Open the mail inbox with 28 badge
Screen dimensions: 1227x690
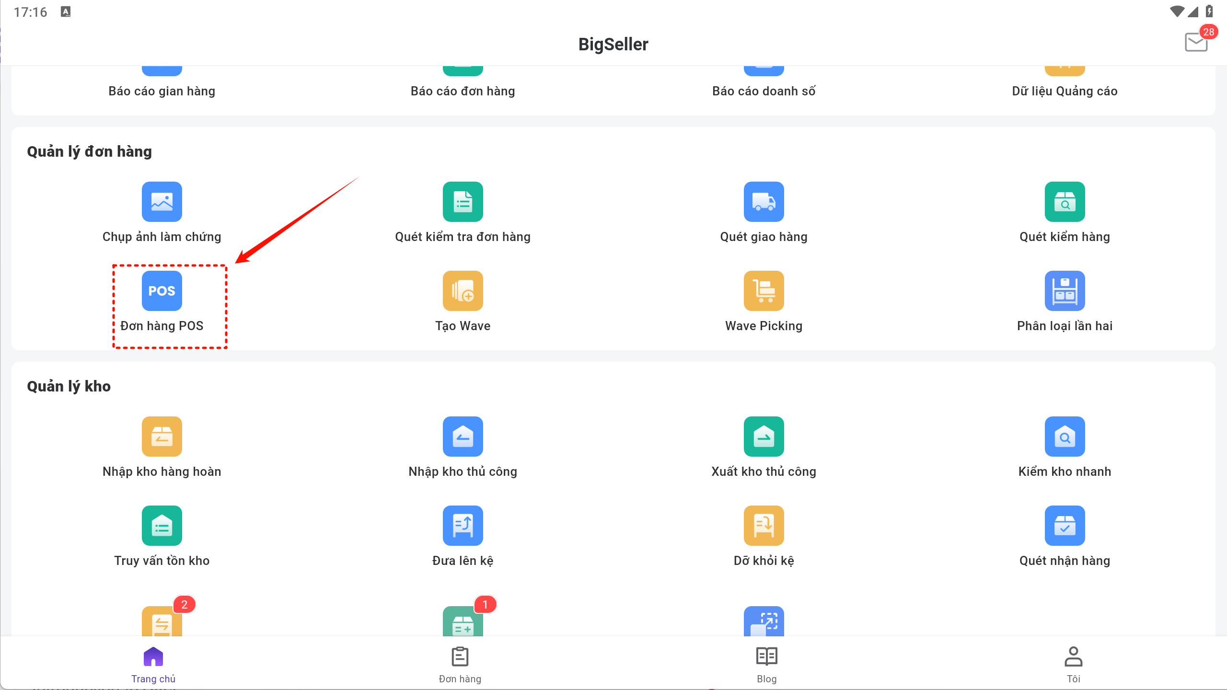pos(1196,42)
